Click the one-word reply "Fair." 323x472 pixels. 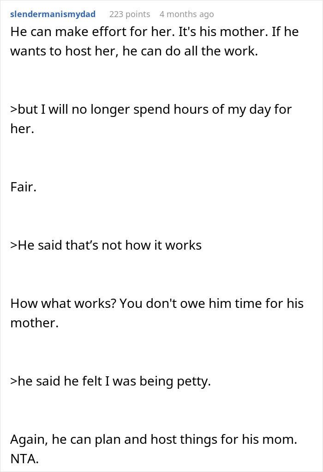point(23,188)
